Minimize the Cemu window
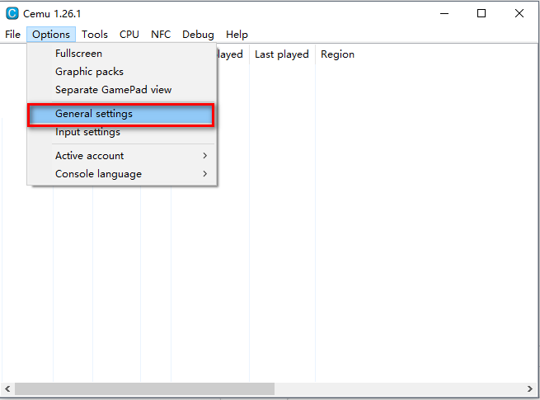 point(444,14)
